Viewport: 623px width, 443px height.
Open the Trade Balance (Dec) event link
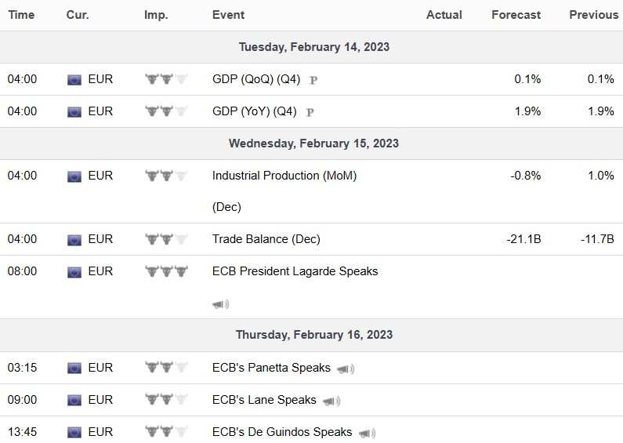point(266,239)
